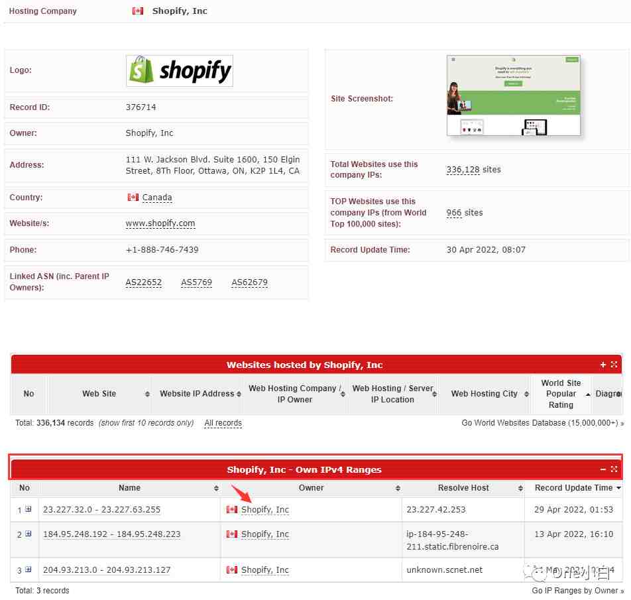The height and width of the screenshot is (600, 631).
Task: Click the Canada flag in the Country row
Action: click(x=133, y=197)
